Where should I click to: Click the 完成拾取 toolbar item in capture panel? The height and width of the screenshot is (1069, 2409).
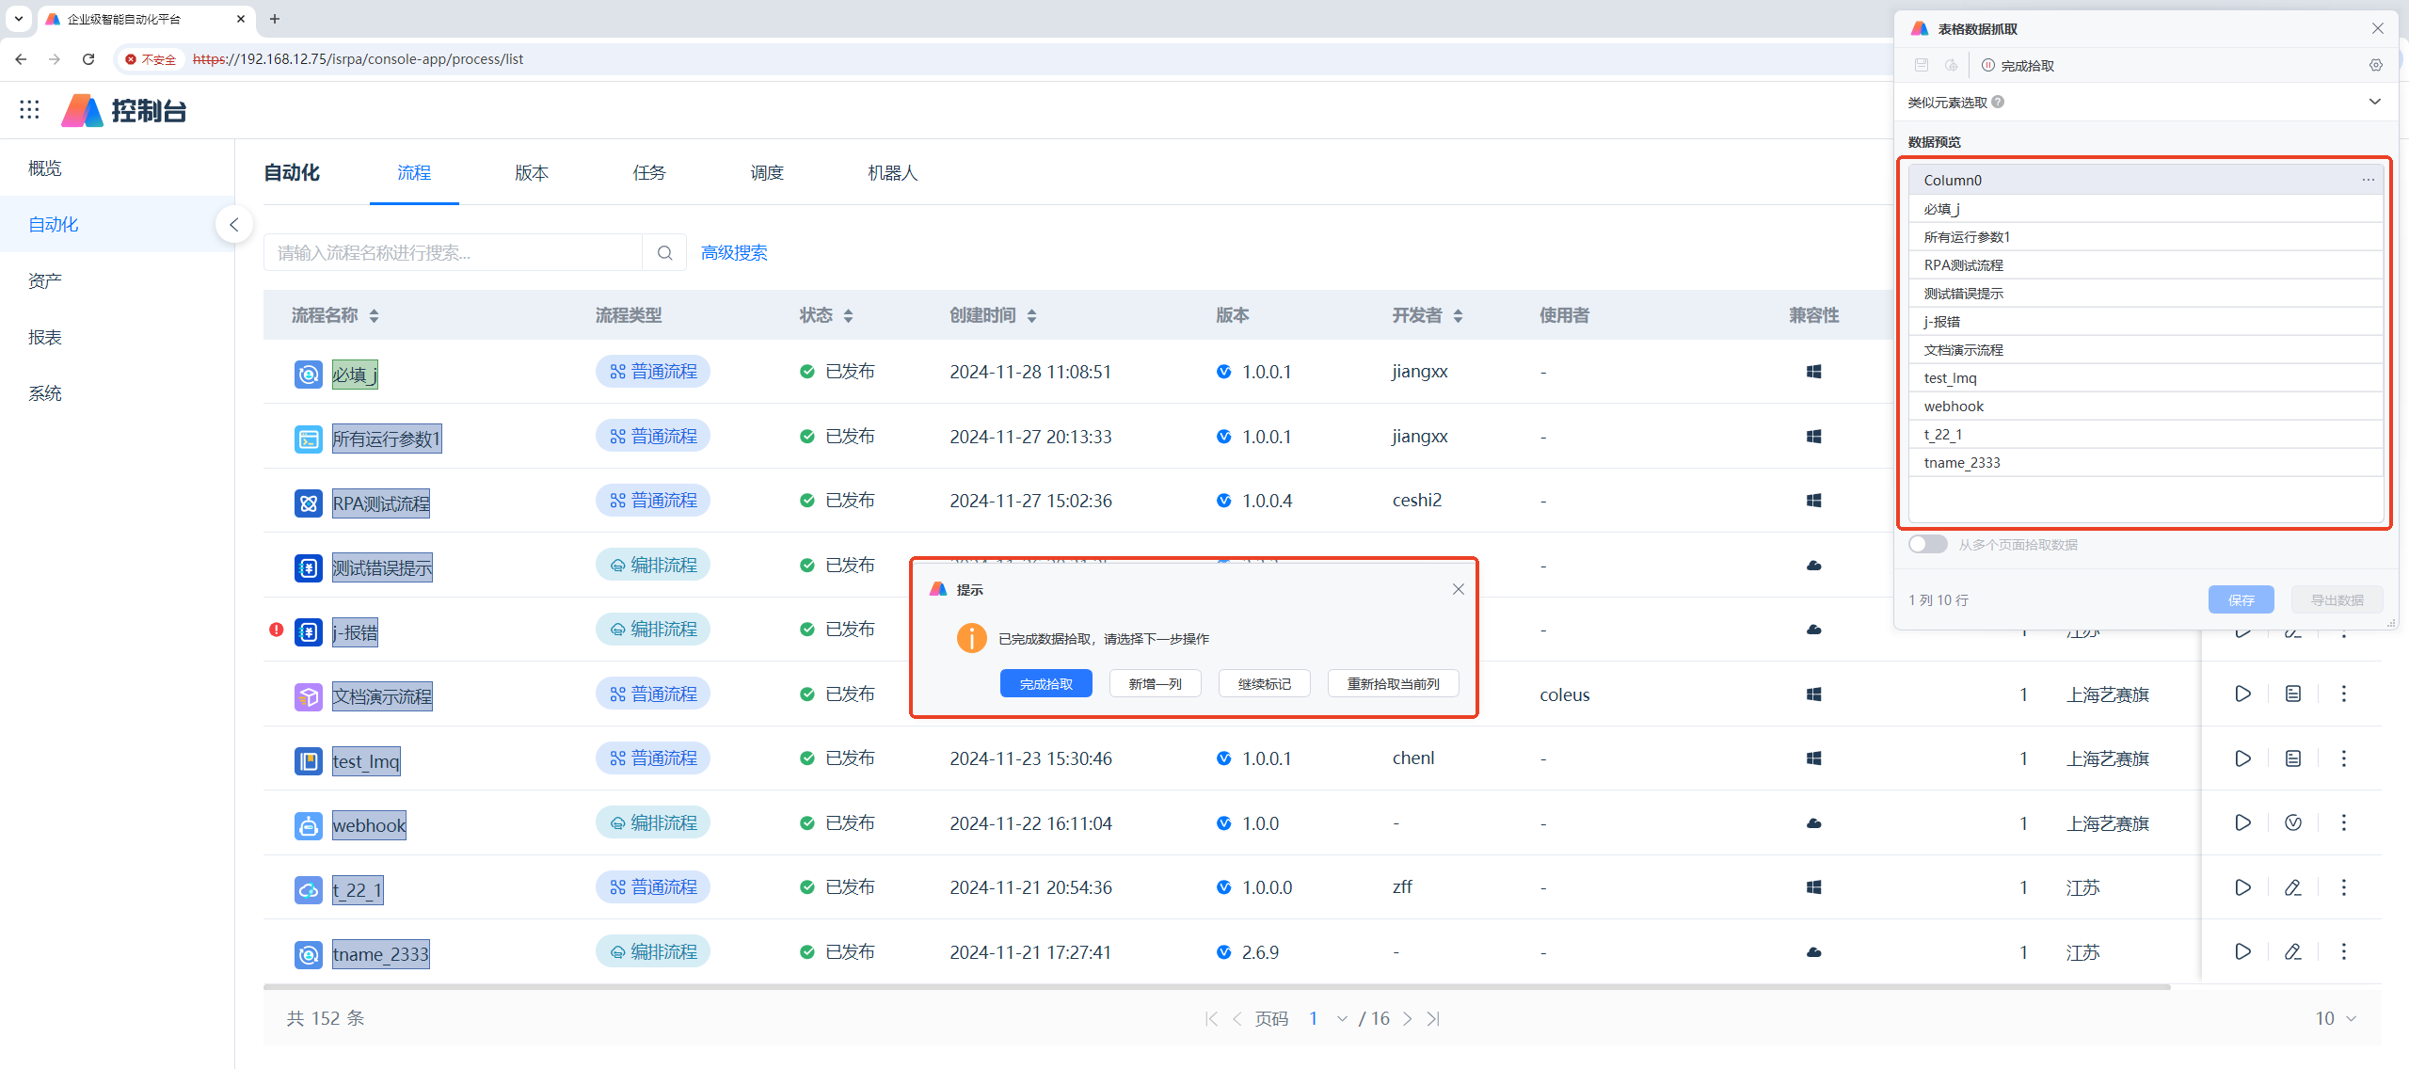tap(2018, 65)
